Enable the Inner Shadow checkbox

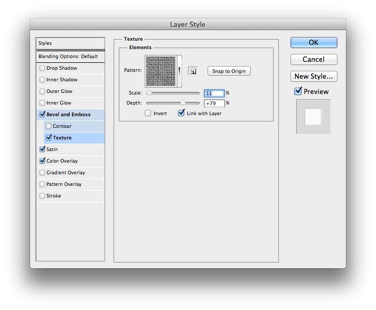point(42,80)
